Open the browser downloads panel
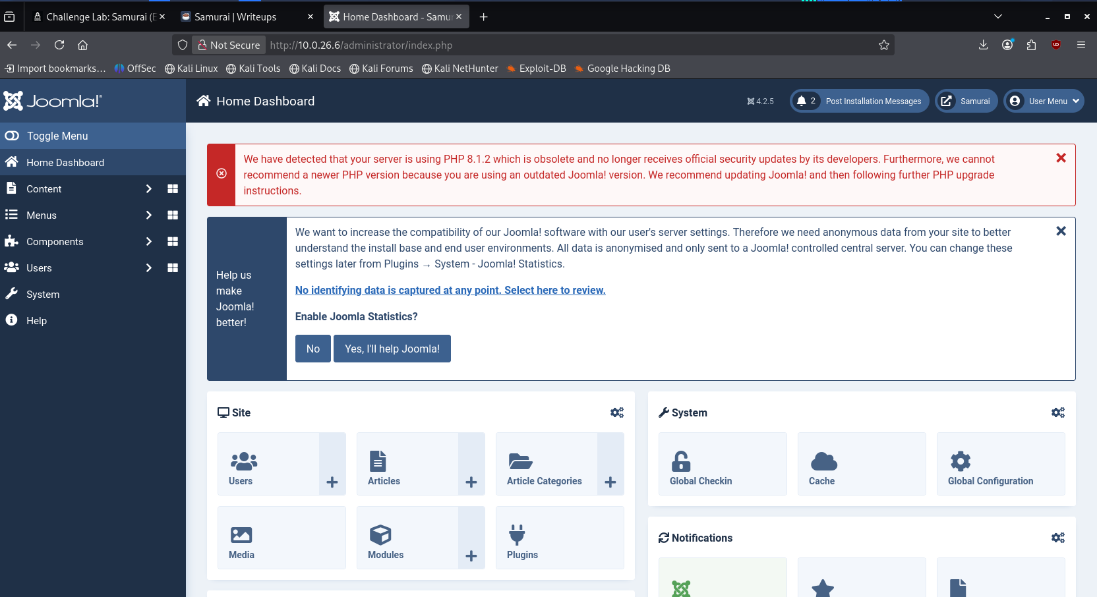 click(983, 45)
